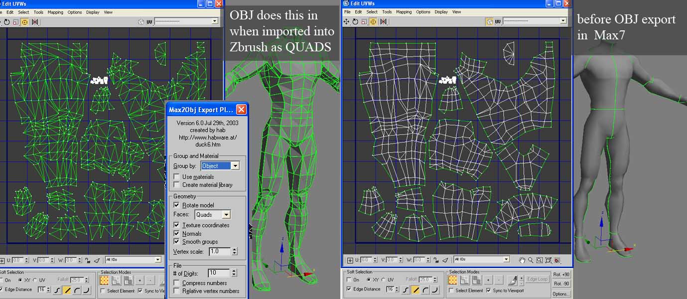Viewport: 687px width, 299px height.
Task: Select the Move tool in right Edit UVWs
Action: 347,21
